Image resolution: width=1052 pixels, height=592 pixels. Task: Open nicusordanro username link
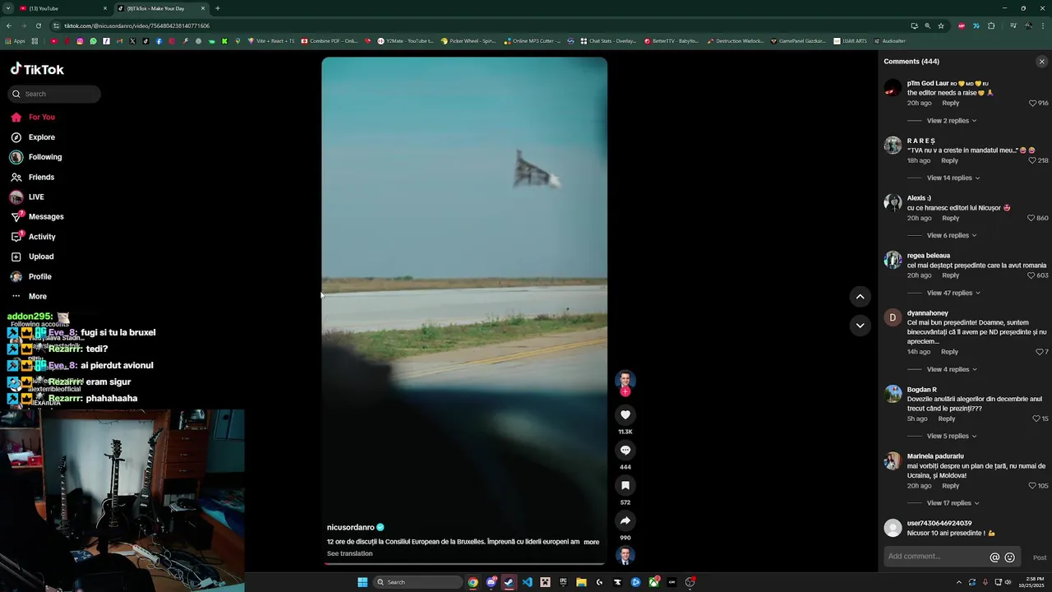pos(350,527)
